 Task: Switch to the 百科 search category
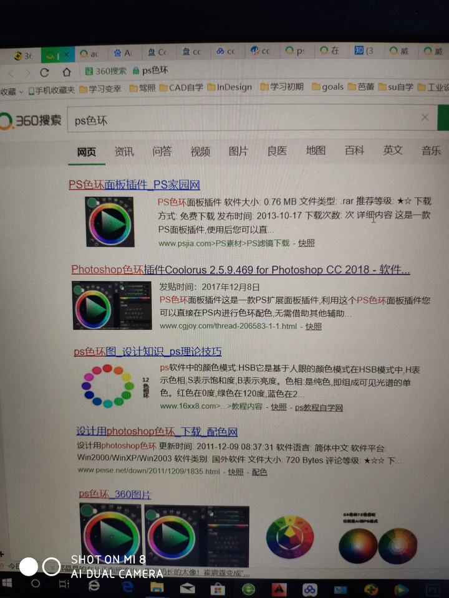tap(354, 150)
